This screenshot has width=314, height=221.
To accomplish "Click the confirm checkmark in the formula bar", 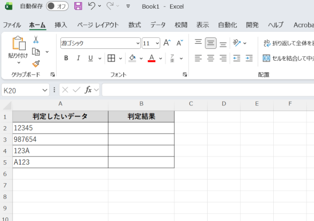I will pos(77,90).
